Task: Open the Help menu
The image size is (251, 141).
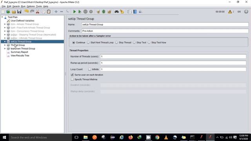Action: [x=45, y=6]
